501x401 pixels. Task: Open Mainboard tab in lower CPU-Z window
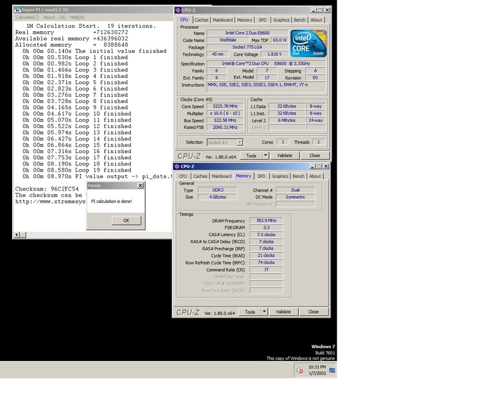coord(222,176)
